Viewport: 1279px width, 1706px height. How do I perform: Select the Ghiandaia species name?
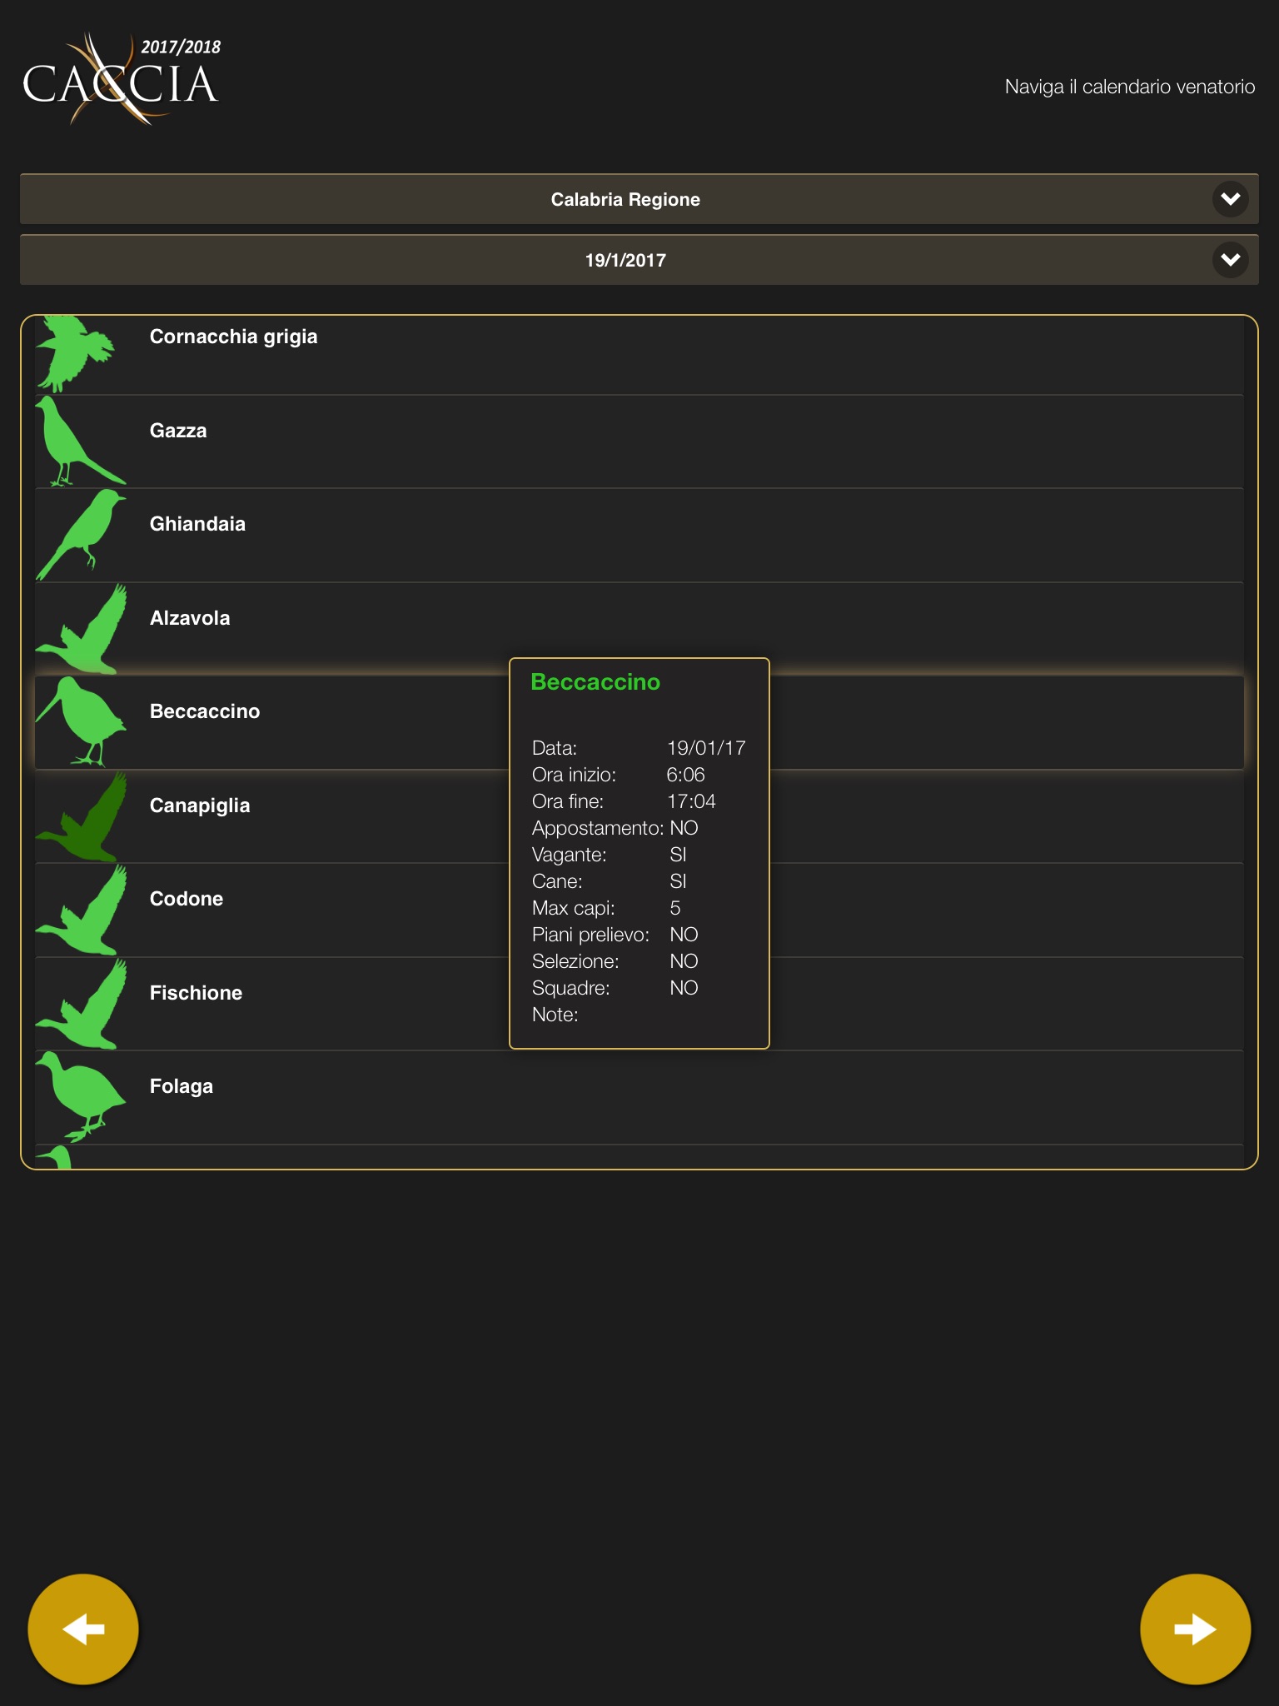pyautogui.click(x=197, y=524)
